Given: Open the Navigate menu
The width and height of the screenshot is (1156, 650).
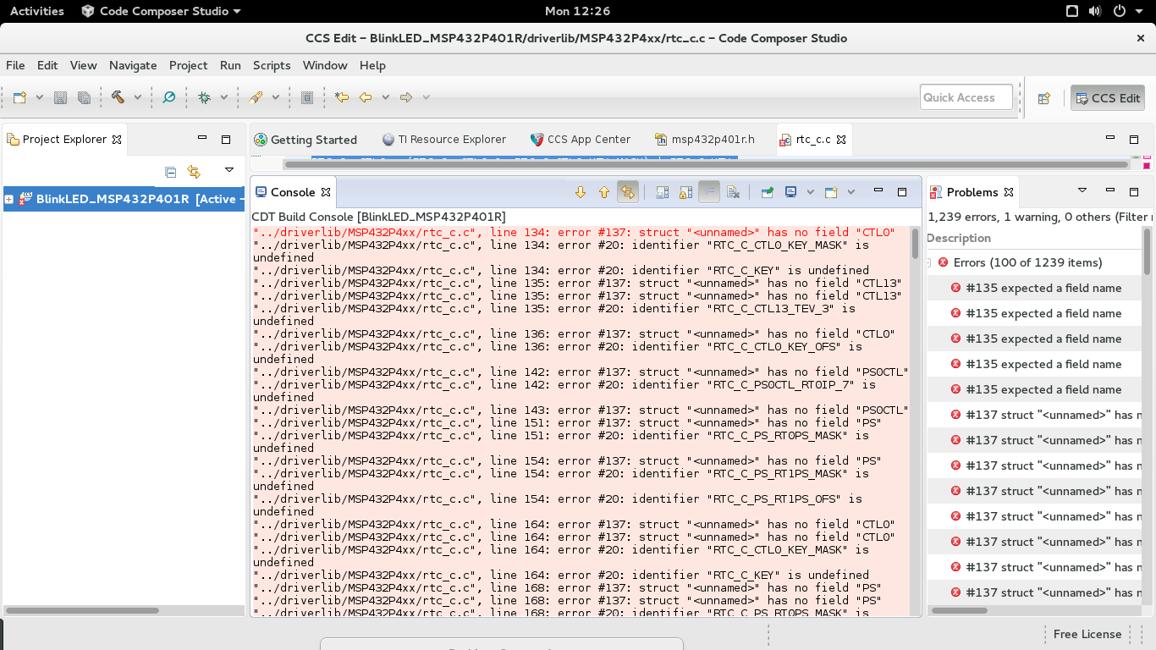Looking at the screenshot, I should tap(133, 65).
